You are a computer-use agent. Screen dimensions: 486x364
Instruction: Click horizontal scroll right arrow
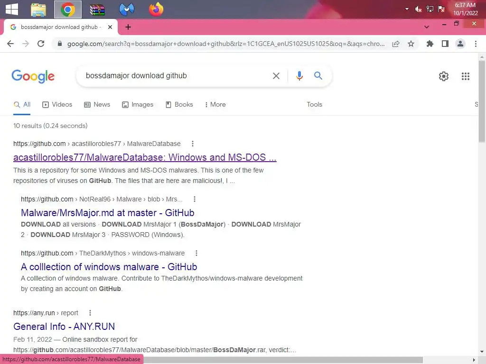point(474,360)
